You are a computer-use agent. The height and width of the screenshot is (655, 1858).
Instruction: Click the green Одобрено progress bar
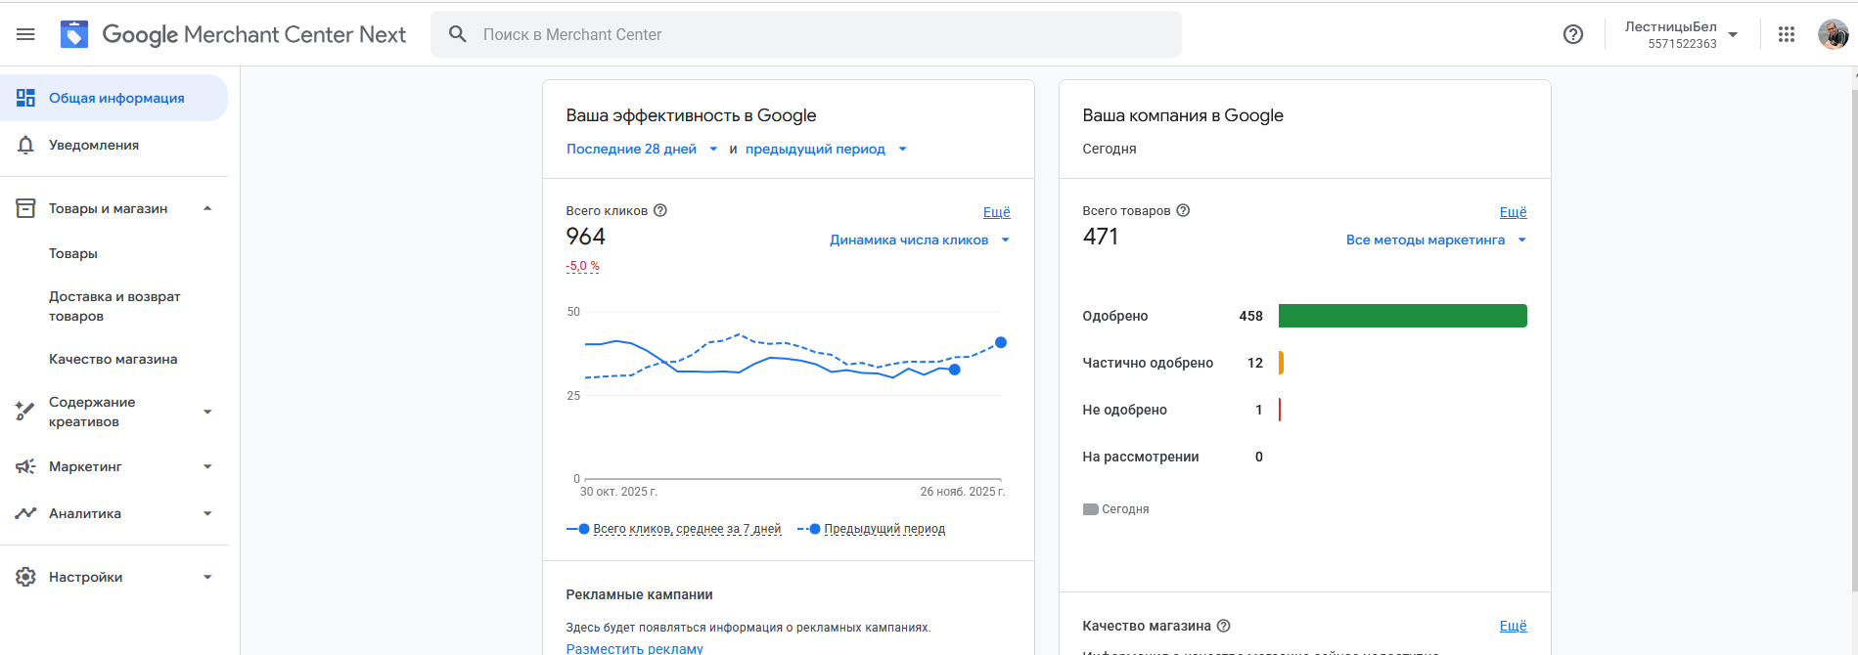click(1402, 316)
